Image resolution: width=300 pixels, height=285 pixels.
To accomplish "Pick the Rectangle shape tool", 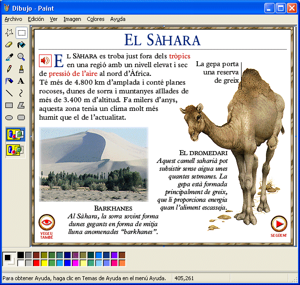I will [9, 105].
